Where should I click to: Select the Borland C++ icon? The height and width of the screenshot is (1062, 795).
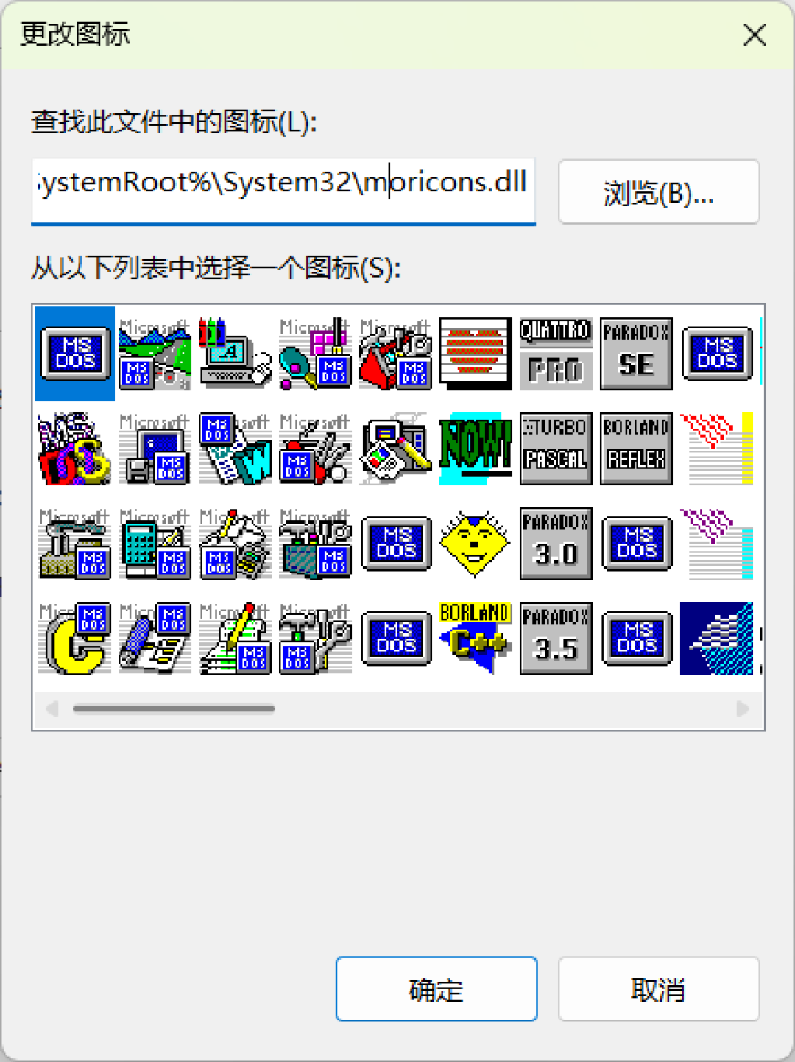click(x=476, y=639)
